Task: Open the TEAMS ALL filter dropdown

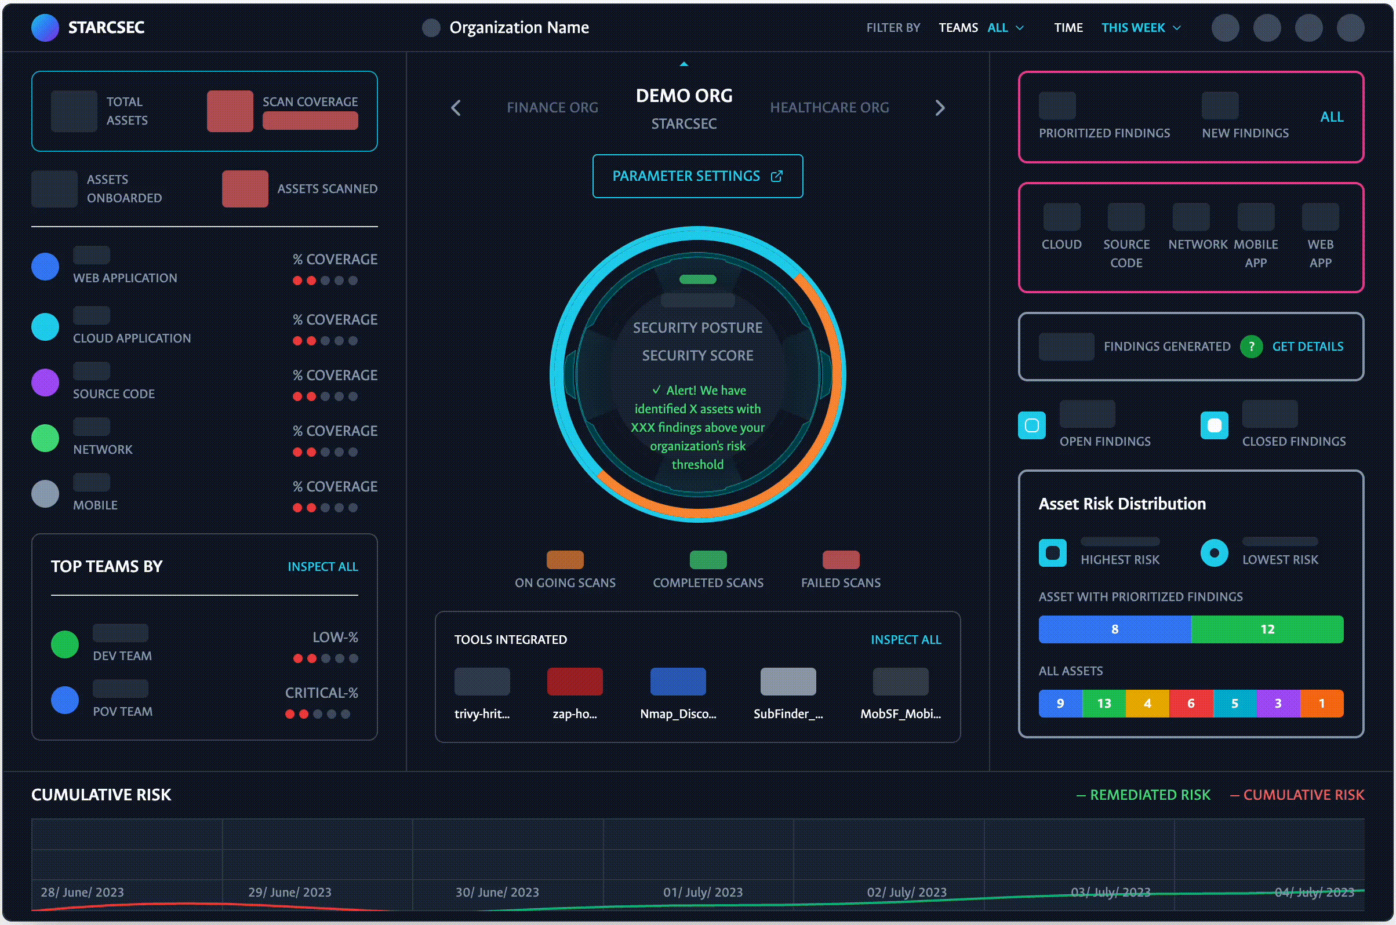Action: (x=982, y=28)
